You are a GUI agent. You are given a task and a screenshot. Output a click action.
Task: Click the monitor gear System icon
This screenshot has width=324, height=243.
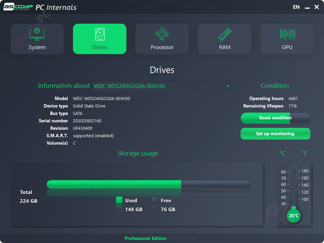(37, 34)
